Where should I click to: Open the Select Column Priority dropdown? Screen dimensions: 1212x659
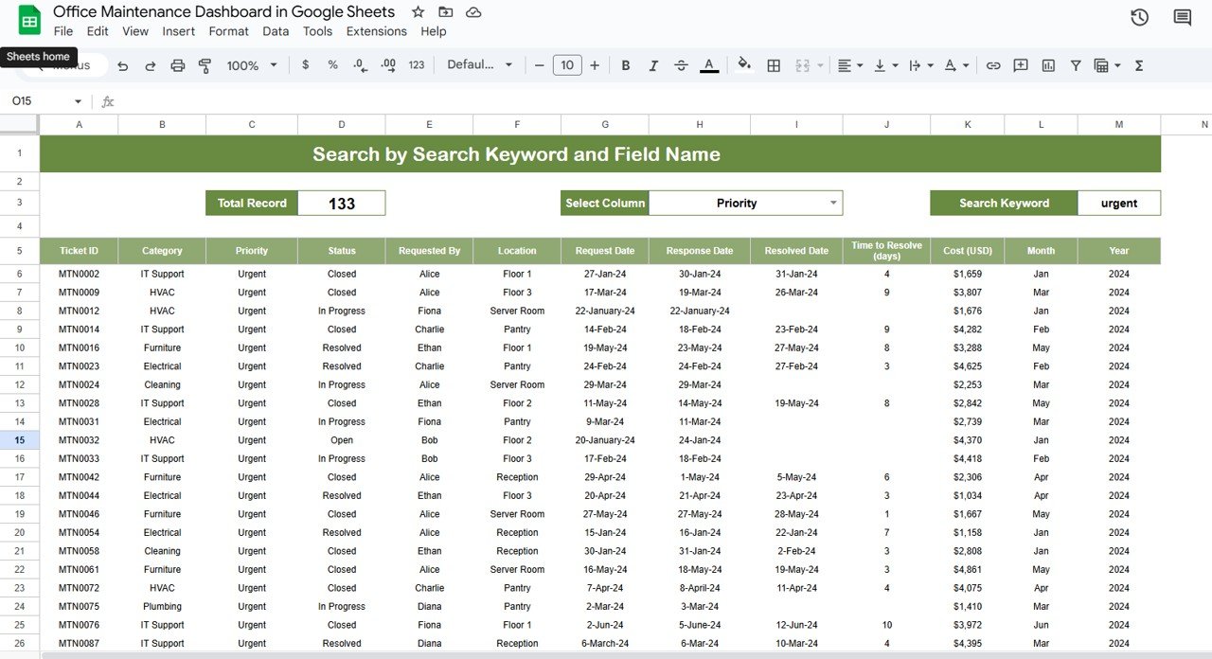746,203
